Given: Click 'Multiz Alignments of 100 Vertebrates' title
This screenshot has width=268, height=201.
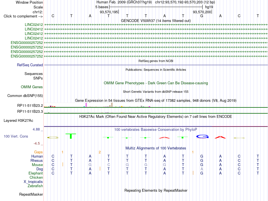Looking at the screenshot, I should coord(156,148).
